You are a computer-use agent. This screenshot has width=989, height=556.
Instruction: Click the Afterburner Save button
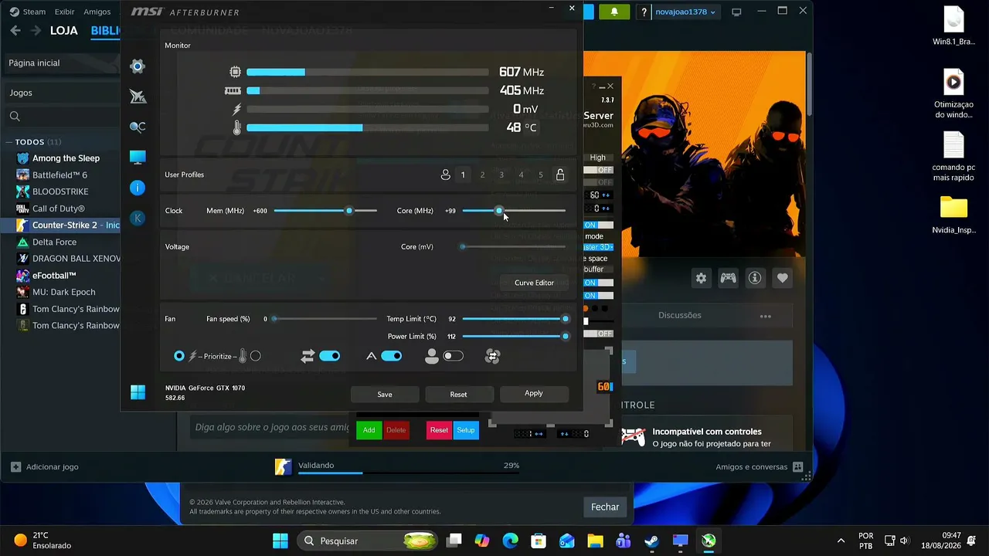[x=385, y=394]
